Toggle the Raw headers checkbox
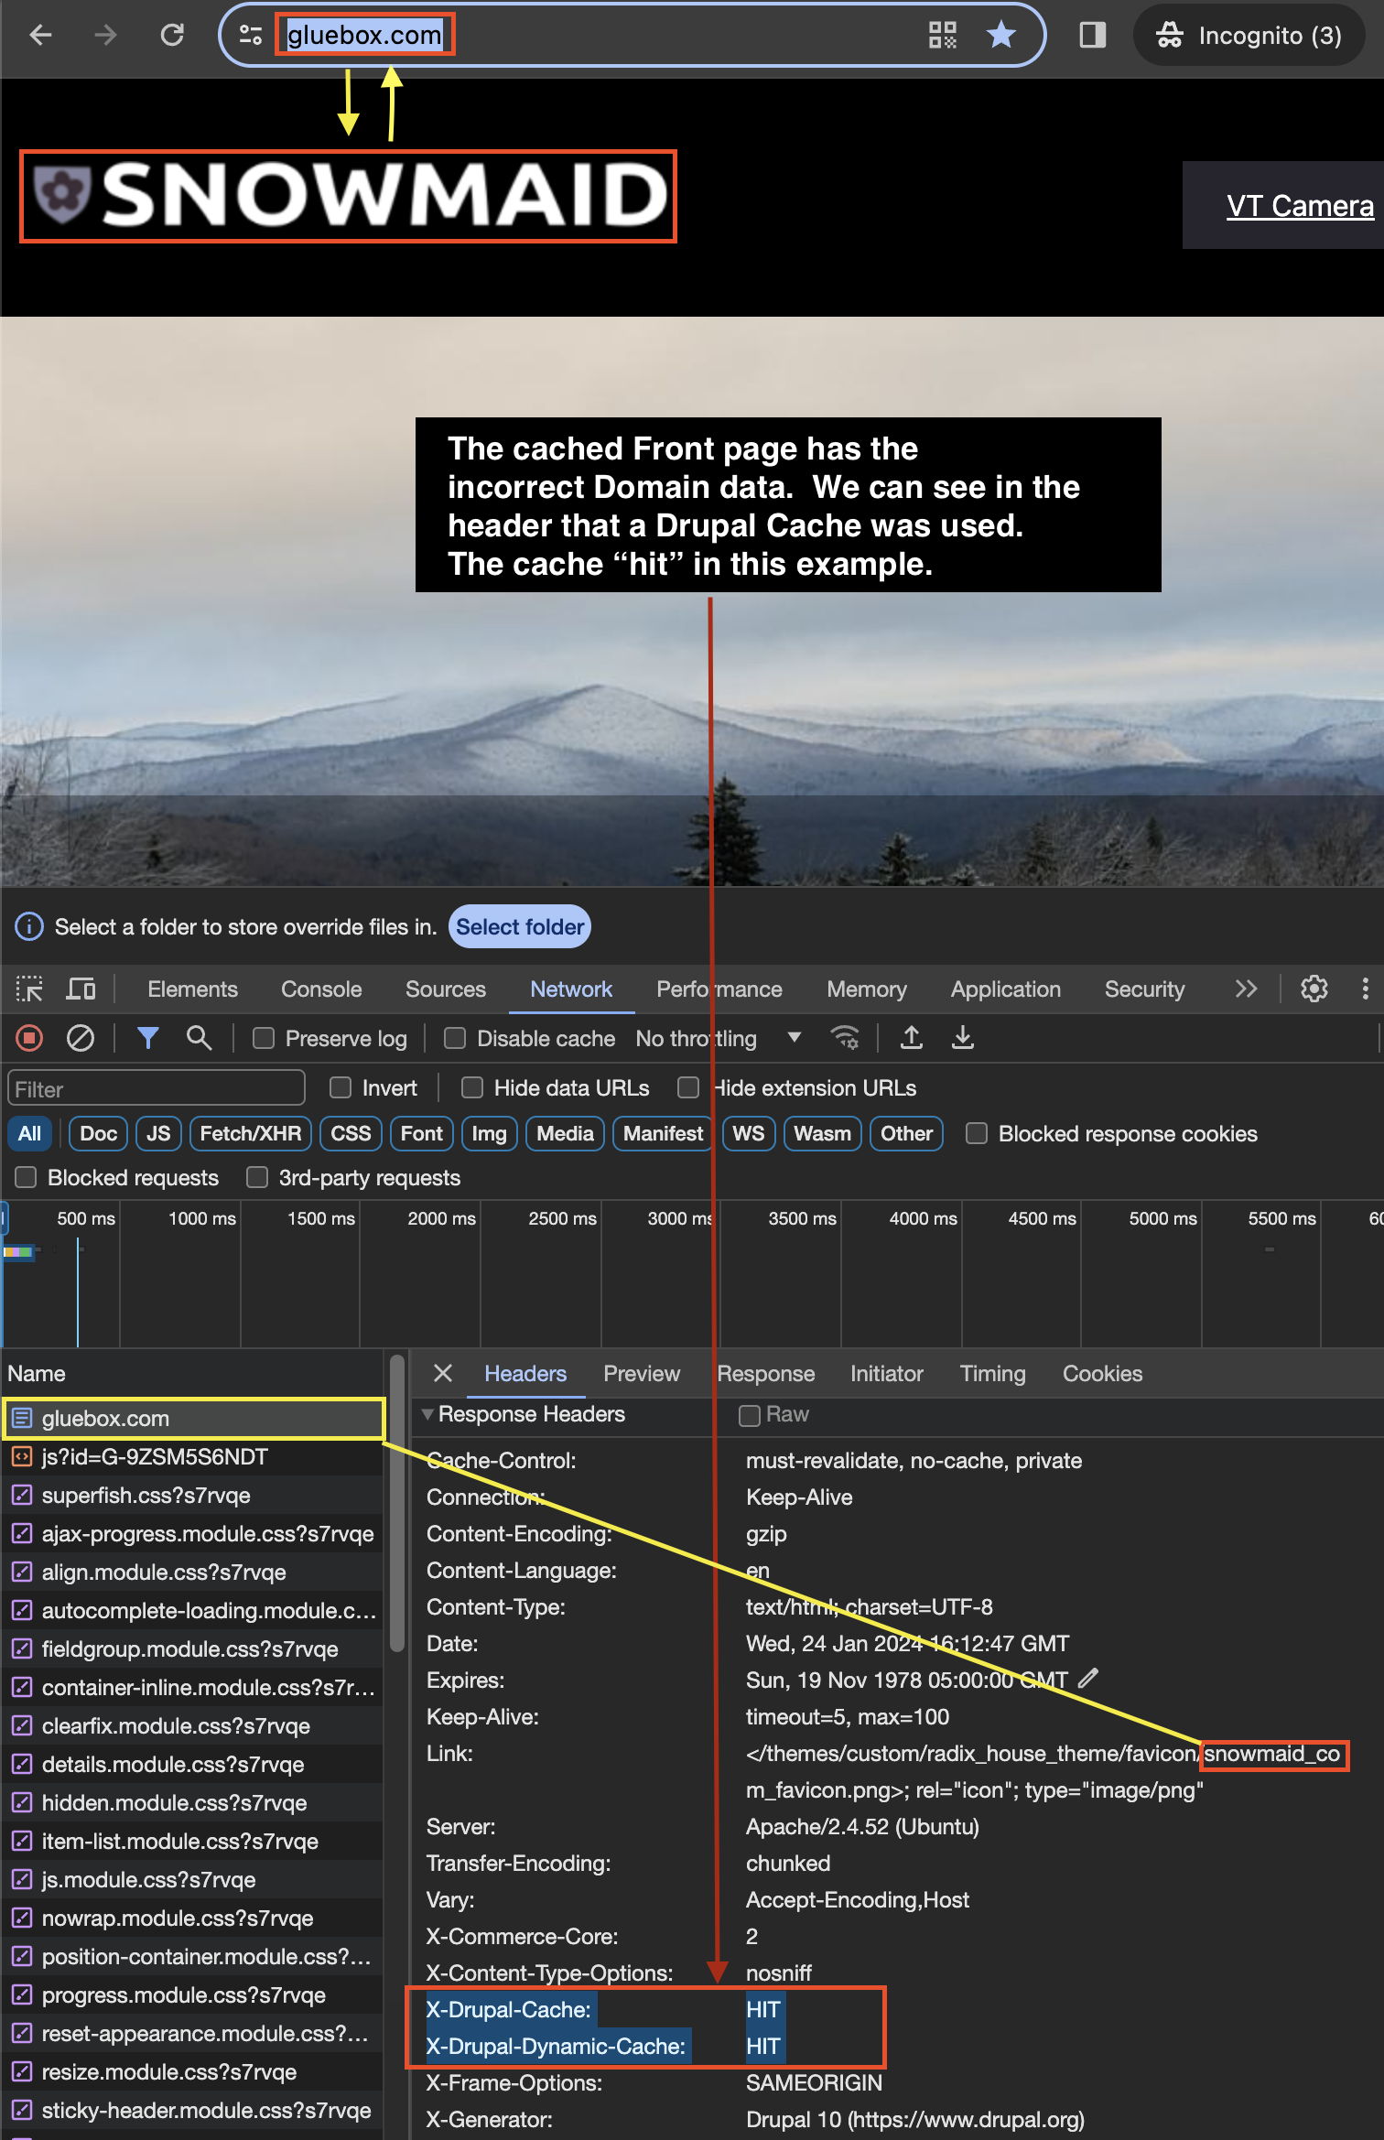1384x2140 pixels. pos(750,1415)
